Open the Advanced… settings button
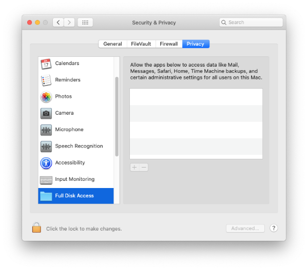This screenshot has height=270, width=308. coord(245,229)
